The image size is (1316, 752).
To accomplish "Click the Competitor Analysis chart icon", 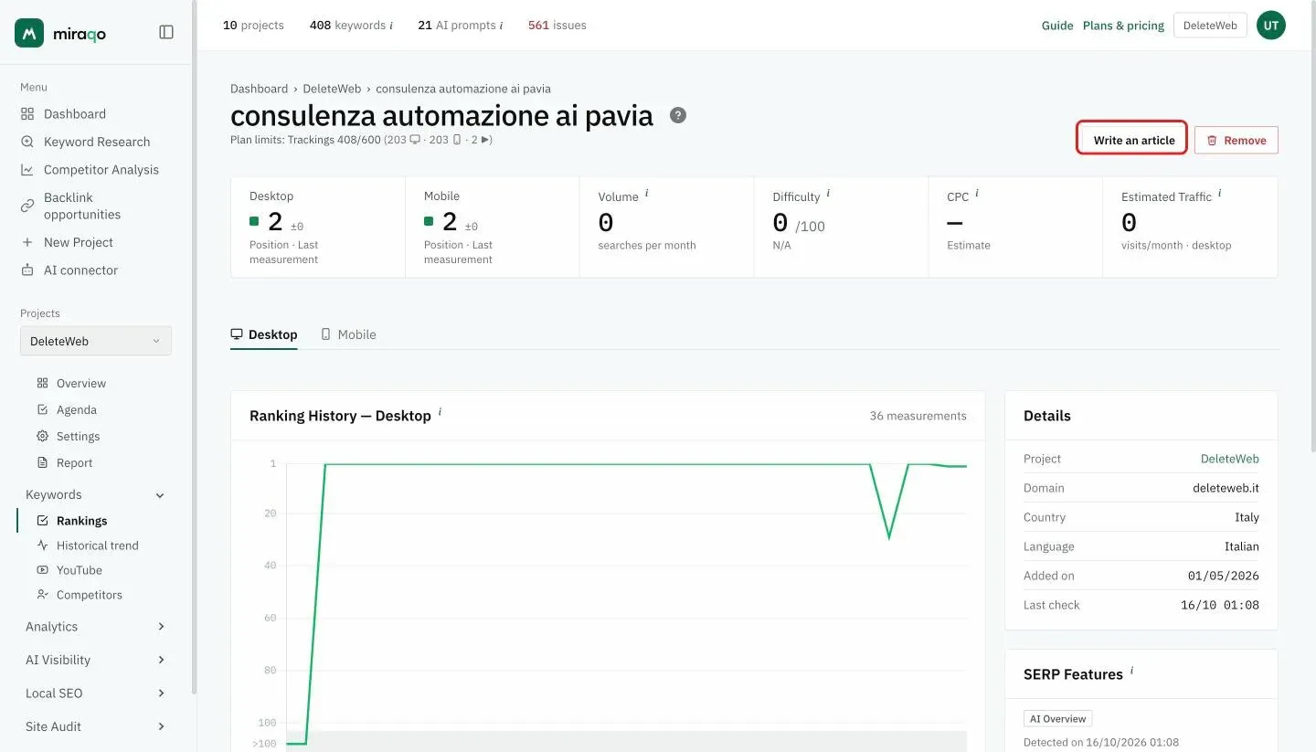I will [27, 170].
